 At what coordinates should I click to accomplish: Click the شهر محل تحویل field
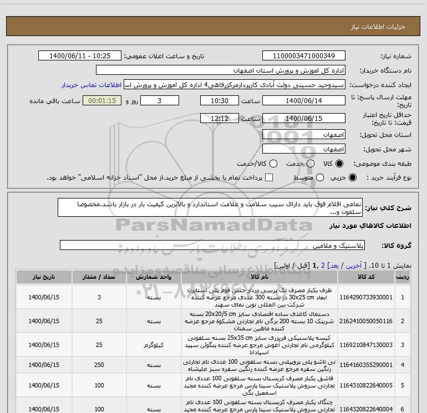tap(304, 149)
